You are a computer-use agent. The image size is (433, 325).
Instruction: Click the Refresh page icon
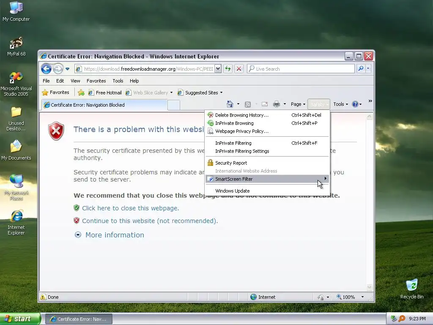pos(228,69)
